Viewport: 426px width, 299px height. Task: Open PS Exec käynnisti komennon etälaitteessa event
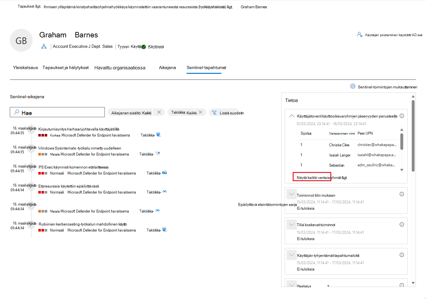pyautogui.click(x=73, y=167)
